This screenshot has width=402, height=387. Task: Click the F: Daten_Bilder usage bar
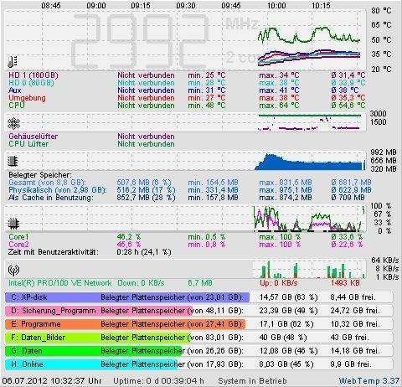pyautogui.click(x=98, y=338)
